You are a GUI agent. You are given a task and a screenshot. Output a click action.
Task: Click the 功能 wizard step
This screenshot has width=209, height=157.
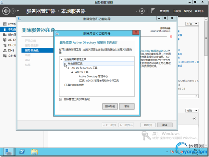click(28, 55)
